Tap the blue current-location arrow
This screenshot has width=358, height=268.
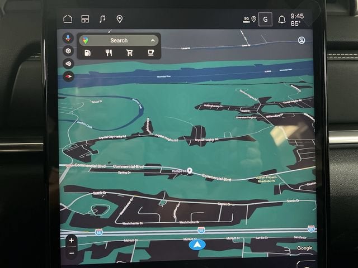[197, 245]
